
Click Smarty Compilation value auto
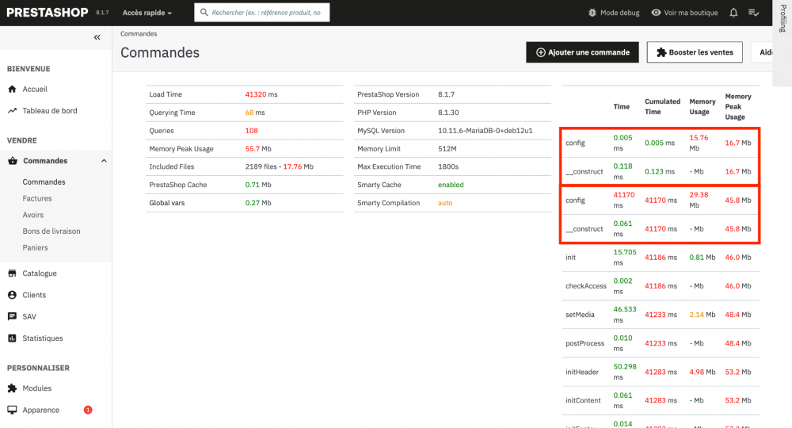pos(445,203)
